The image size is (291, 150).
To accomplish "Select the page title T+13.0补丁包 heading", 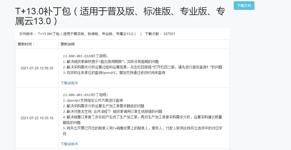I will click(120, 16).
